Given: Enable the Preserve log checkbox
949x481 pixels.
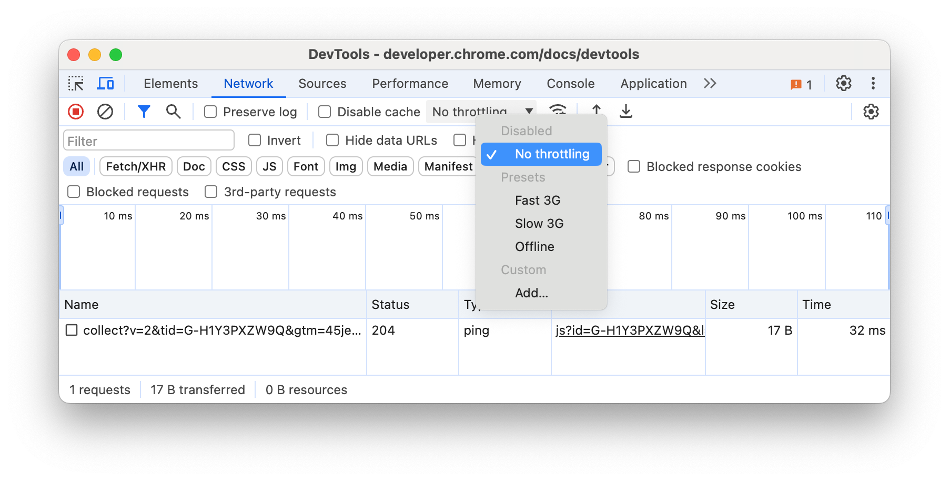Looking at the screenshot, I should pos(210,112).
